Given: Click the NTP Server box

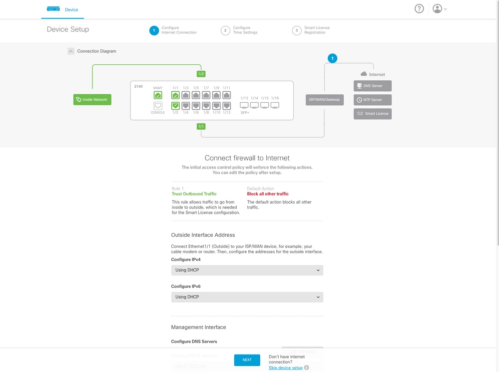Looking at the screenshot, I should pyautogui.click(x=373, y=100).
